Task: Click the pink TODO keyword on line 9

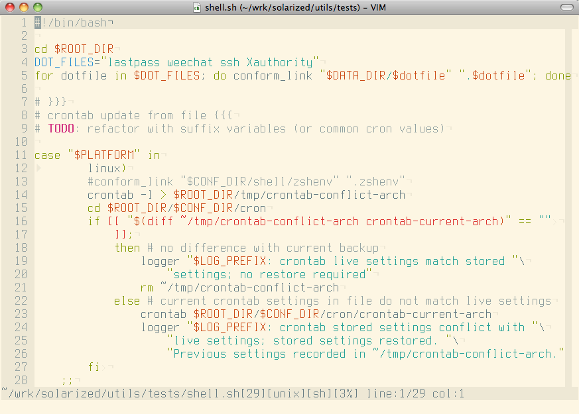Action: point(61,129)
